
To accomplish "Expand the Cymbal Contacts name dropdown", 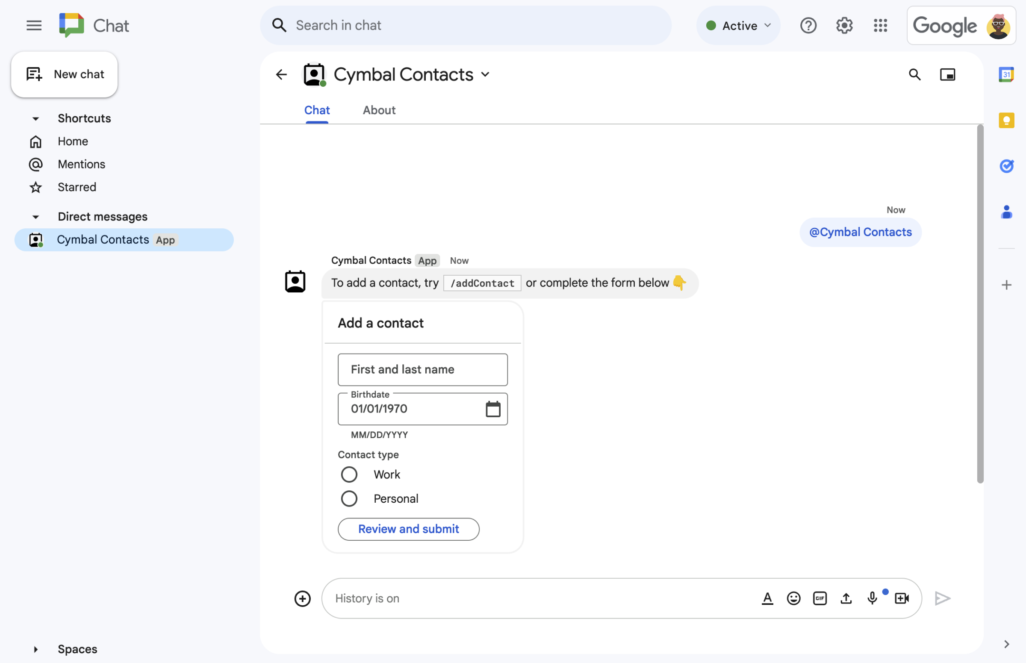I will pos(487,74).
